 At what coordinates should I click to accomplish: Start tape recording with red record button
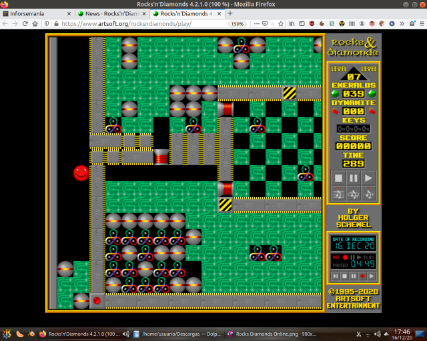tap(362, 276)
